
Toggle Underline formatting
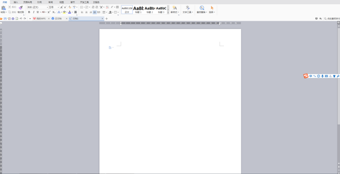click(37, 12)
